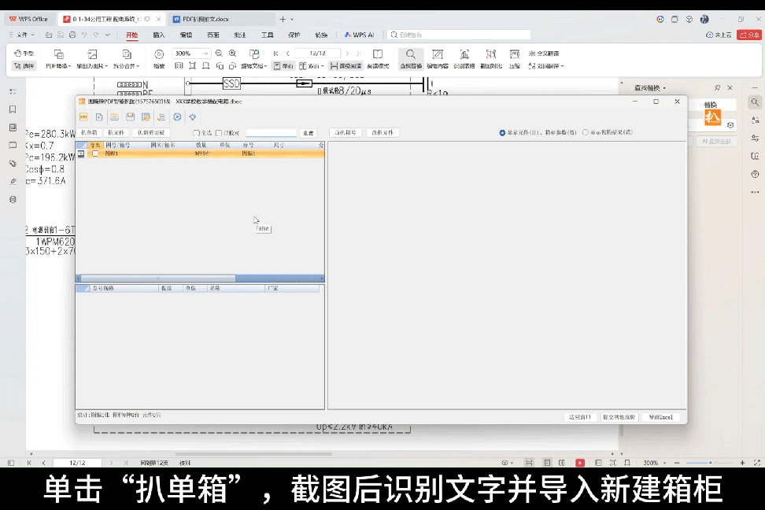
Task: Open the PDF转换 tool
Action: tap(58, 54)
